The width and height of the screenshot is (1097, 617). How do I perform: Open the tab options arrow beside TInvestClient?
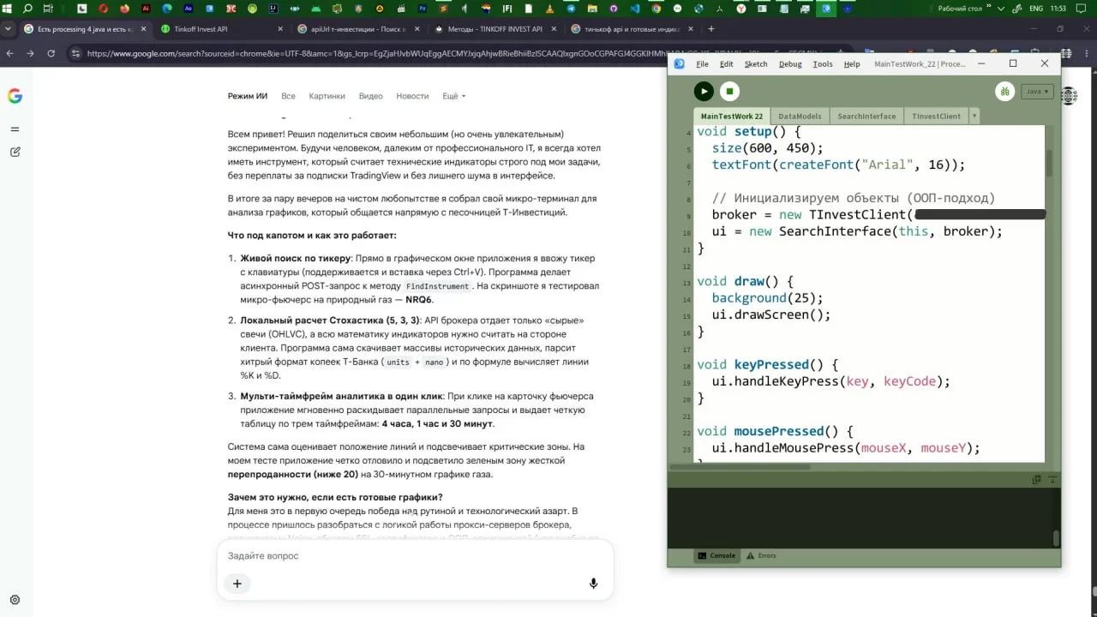coord(974,116)
